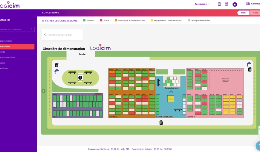Click the magnifier icon in plan search
Image resolution: width=260 pixels, height=152 pixels.
45,35
